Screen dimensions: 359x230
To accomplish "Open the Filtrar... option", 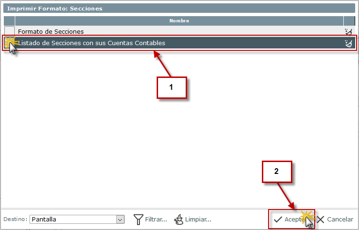I will point(150,220).
